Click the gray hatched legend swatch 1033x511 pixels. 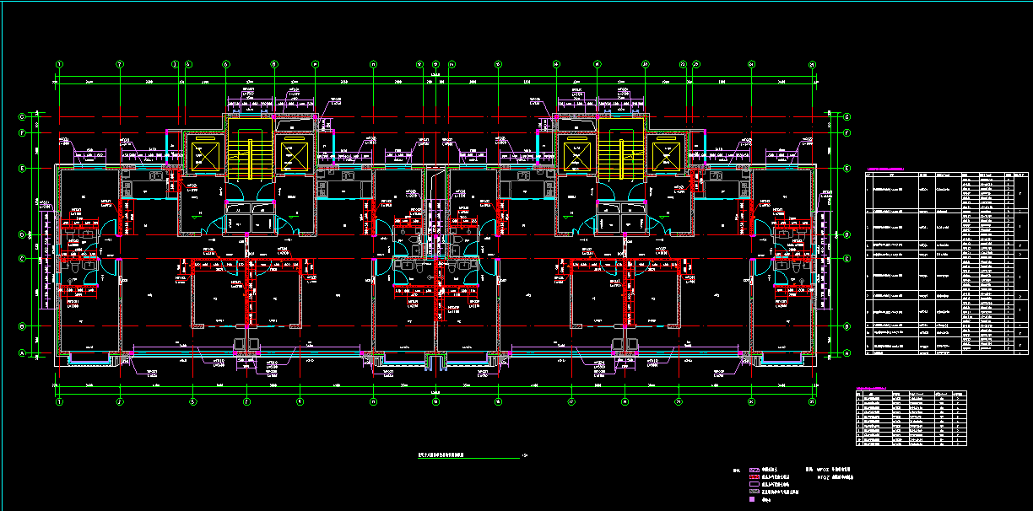(754, 492)
